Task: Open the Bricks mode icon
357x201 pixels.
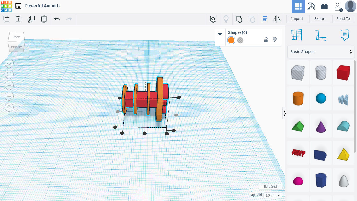Action: click(x=324, y=6)
